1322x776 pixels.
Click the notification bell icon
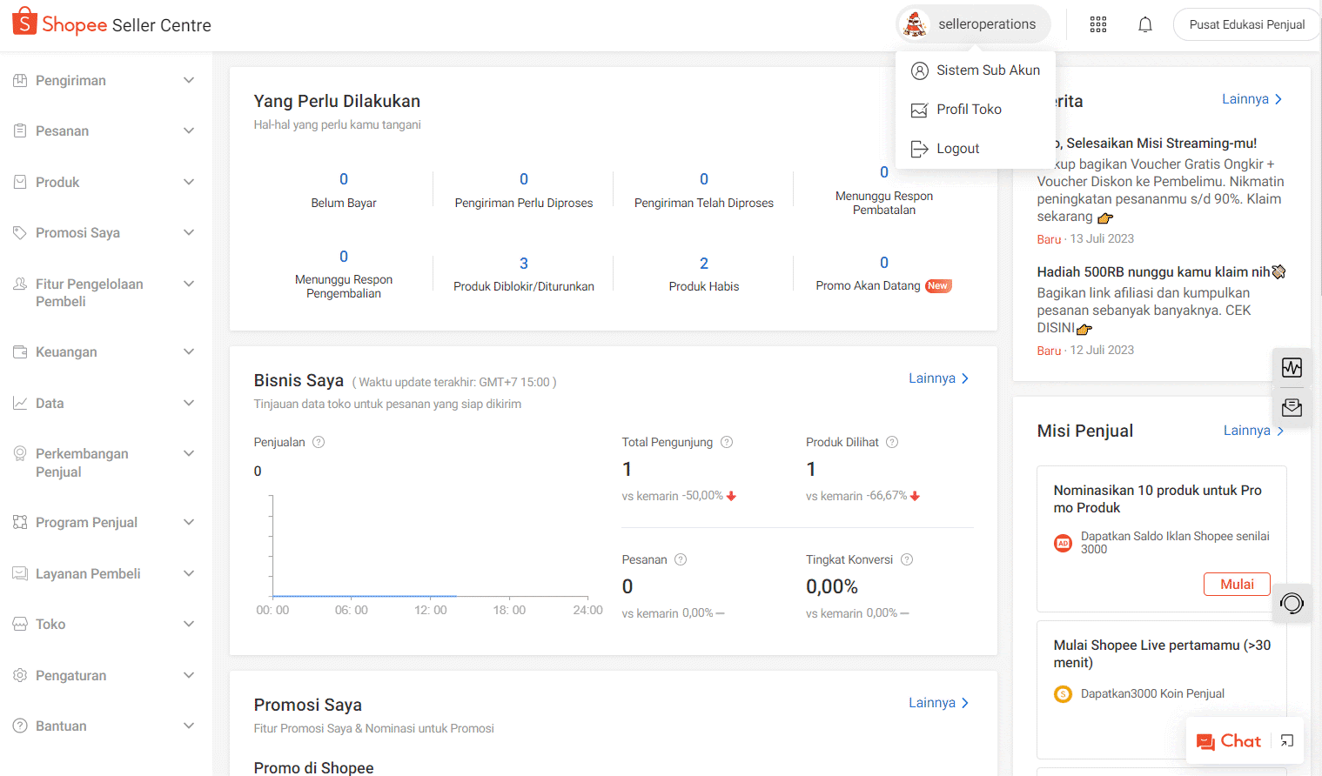(1145, 24)
